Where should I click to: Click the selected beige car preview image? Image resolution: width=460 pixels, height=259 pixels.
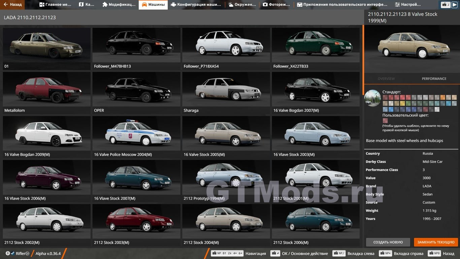(x=412, y=49)
